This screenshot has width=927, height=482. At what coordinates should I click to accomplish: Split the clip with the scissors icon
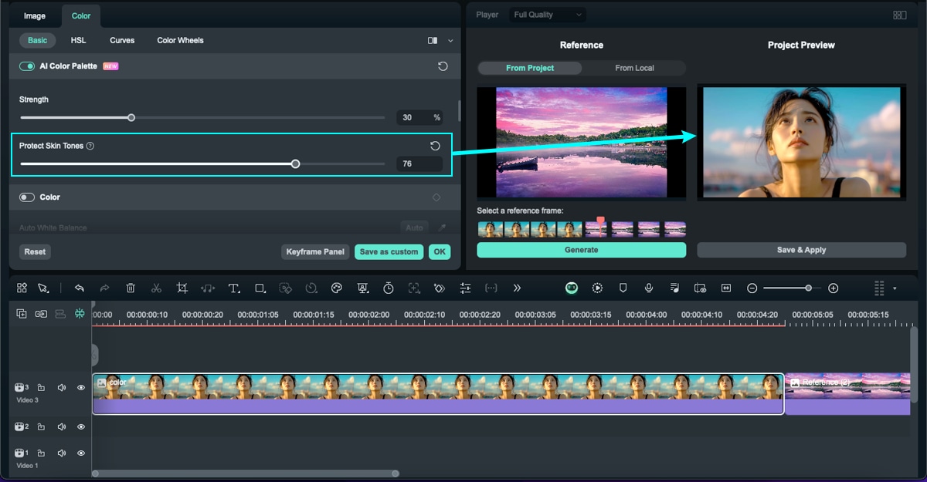point(156,288)
